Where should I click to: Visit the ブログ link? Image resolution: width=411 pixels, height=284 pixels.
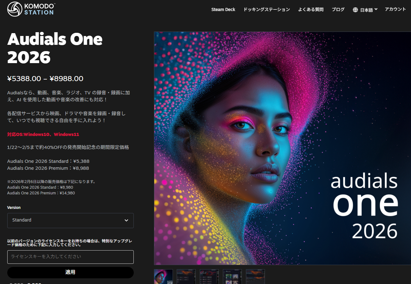pyautogui.click(x=338, y=9)
